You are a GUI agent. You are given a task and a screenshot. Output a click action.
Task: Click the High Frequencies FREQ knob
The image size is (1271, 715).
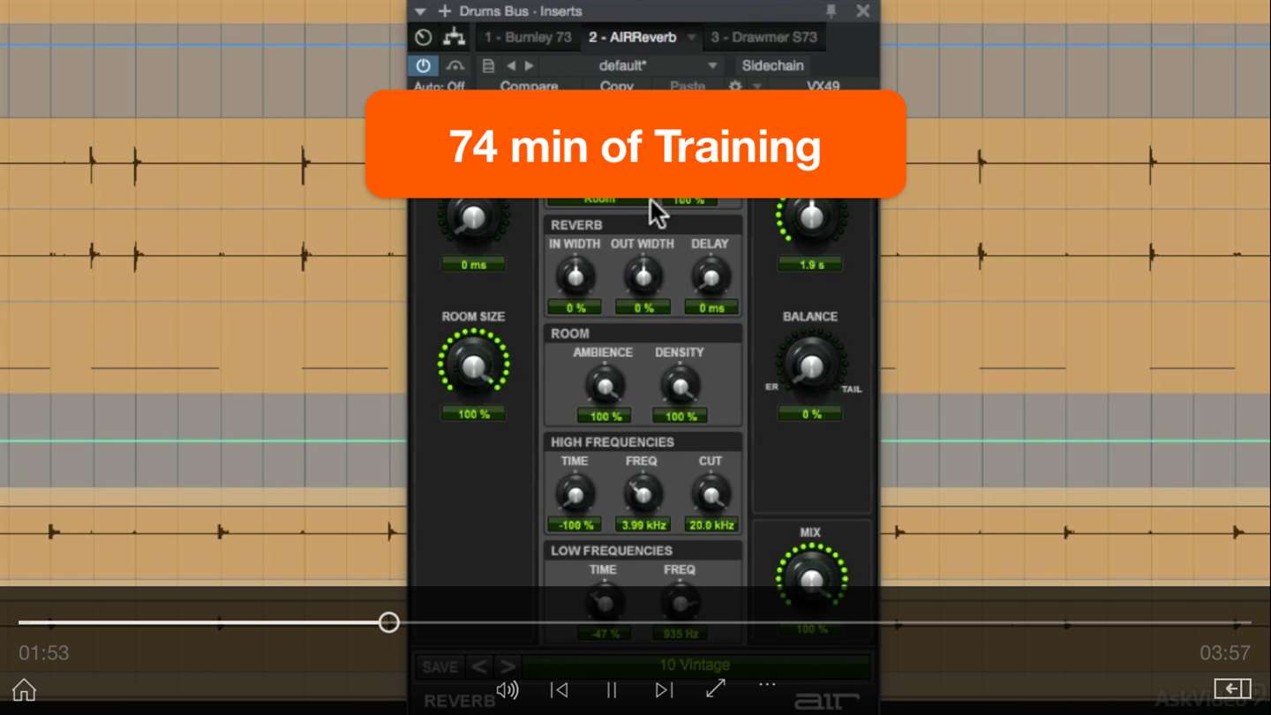643,493
